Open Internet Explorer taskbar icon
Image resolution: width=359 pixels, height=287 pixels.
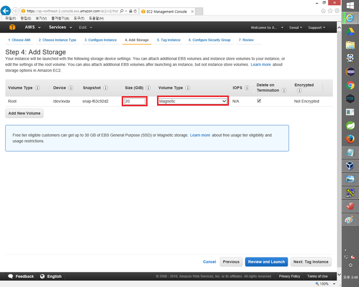350,18
